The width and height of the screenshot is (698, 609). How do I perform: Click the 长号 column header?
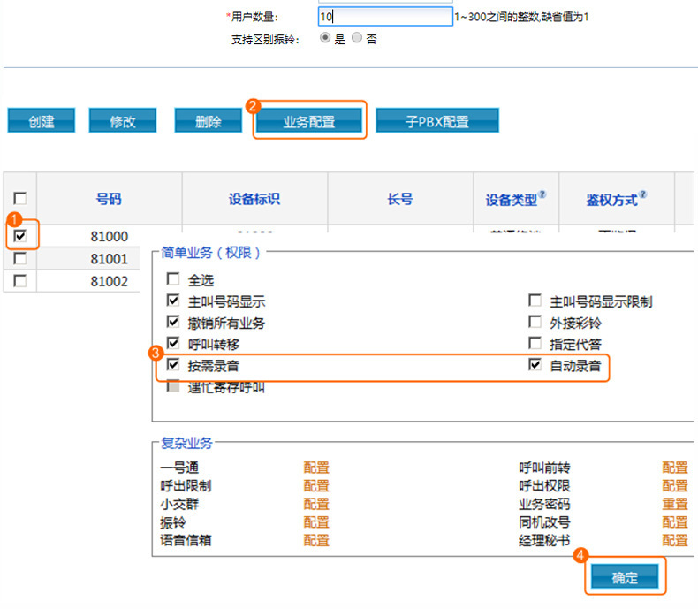tap(399, 199)
